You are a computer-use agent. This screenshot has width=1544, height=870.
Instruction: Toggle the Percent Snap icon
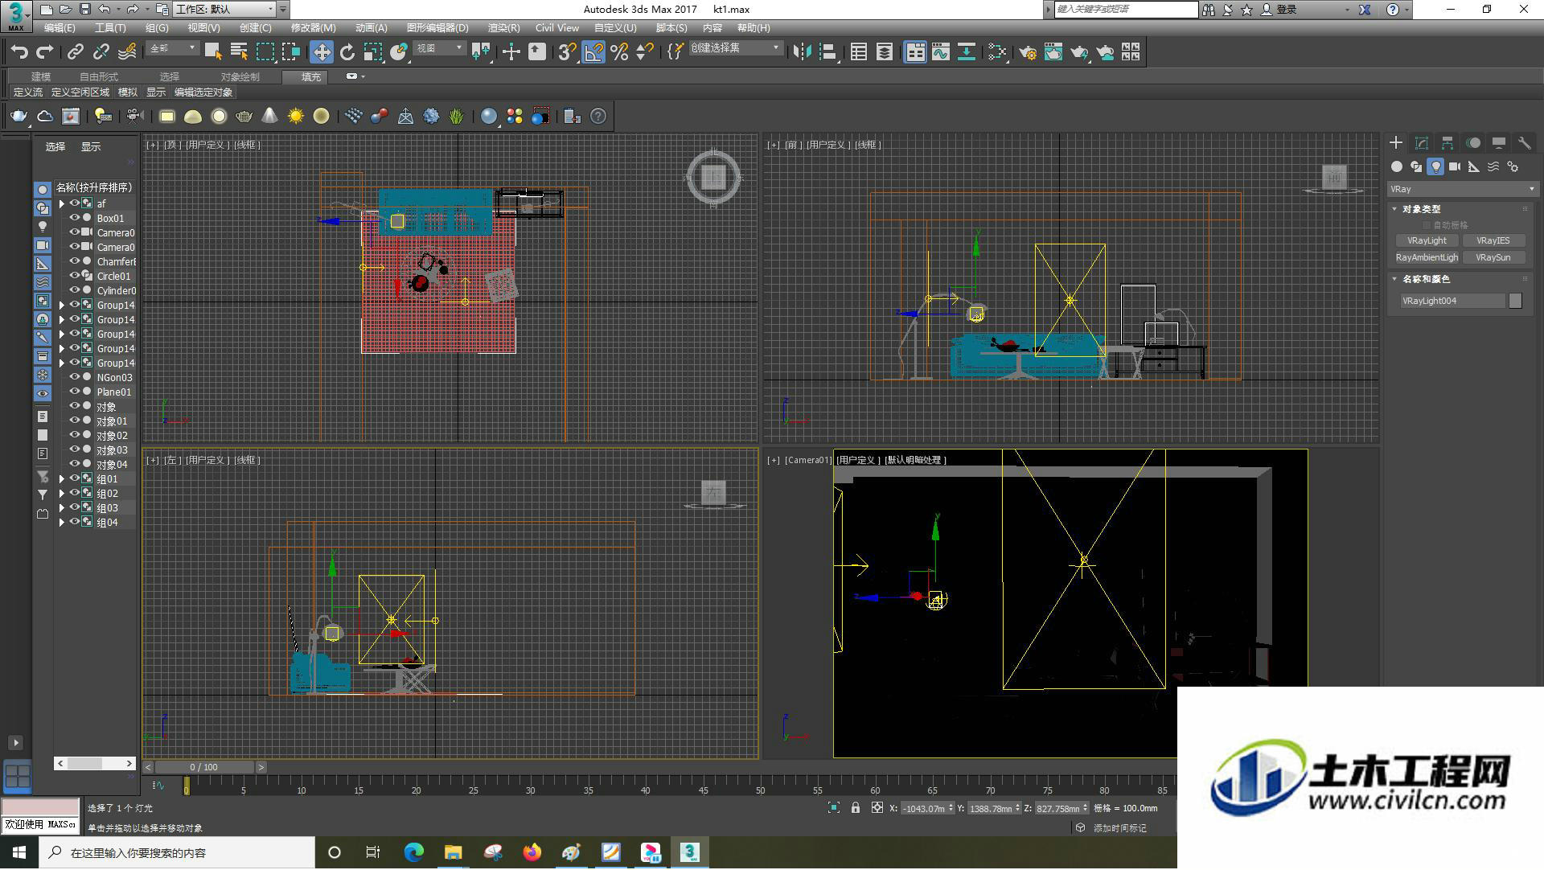click(619, 52)
